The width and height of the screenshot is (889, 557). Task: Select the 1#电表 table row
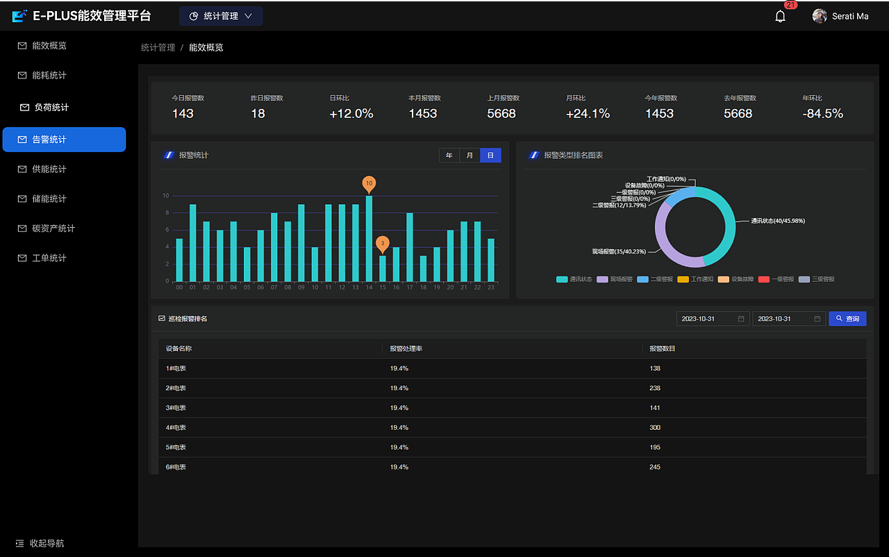(x=513, y=368)
